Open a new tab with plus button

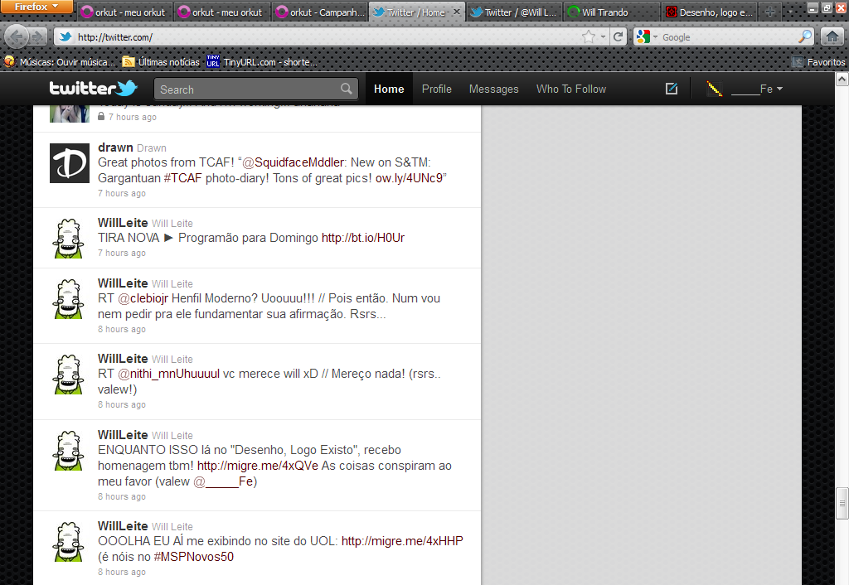(x=770, y=12)
